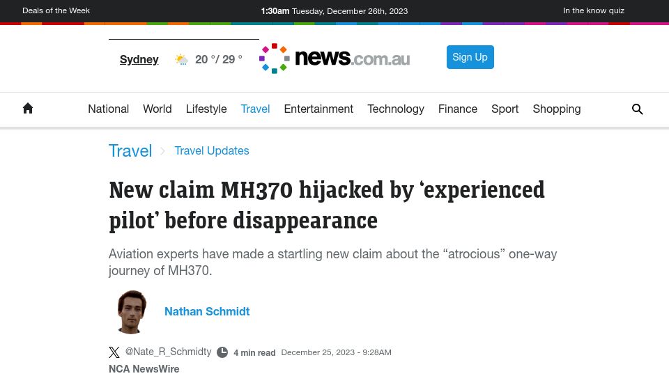Open the National menu section
The image size is (669, 376).
coord(109,109)
